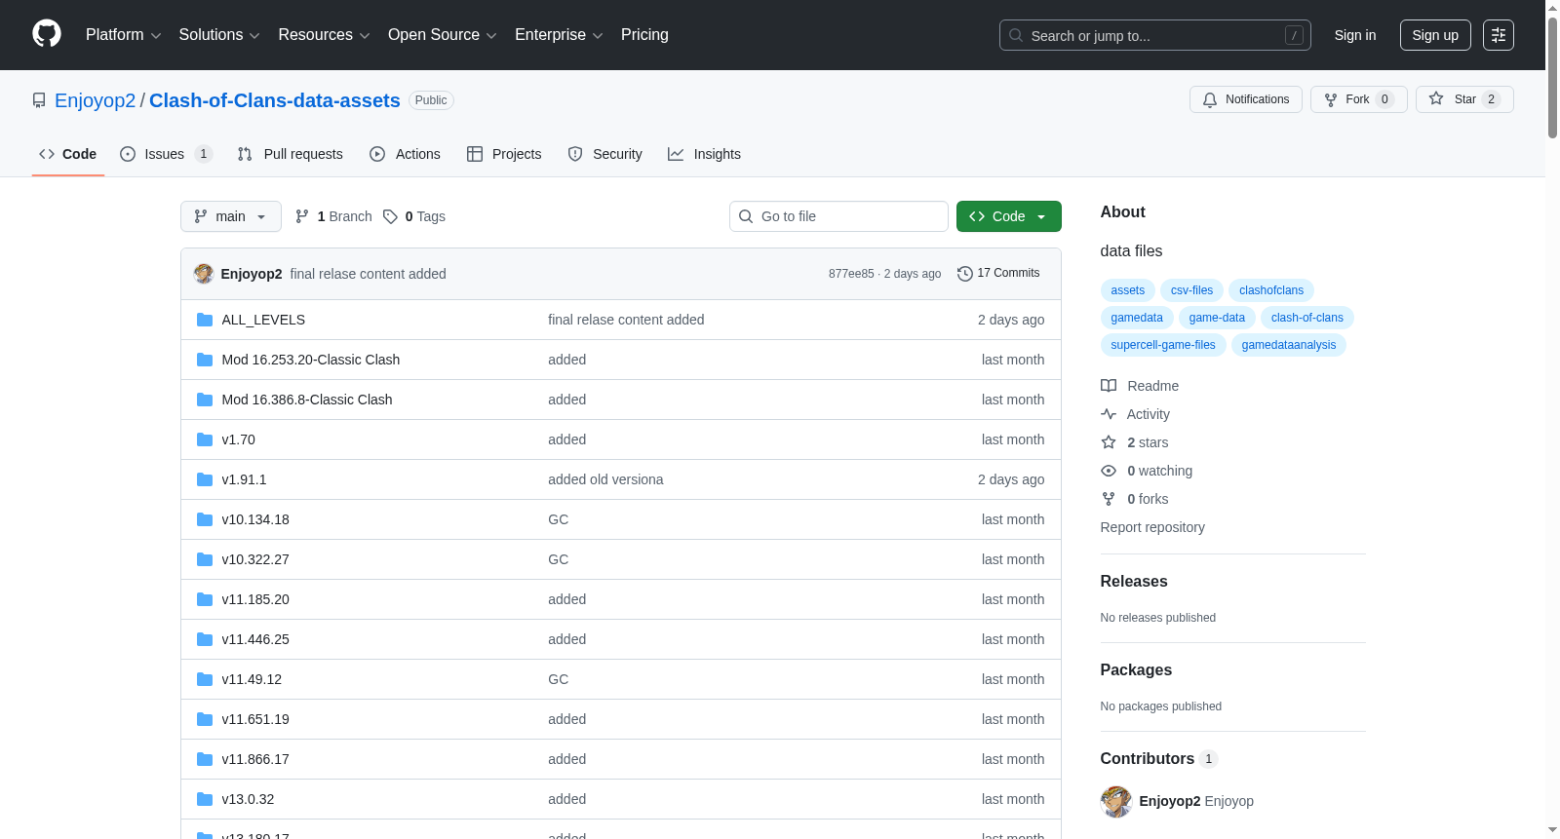The image size is (1560, 839).
Task: Open the v10.322.27 folder name
Action: (255, 559)
